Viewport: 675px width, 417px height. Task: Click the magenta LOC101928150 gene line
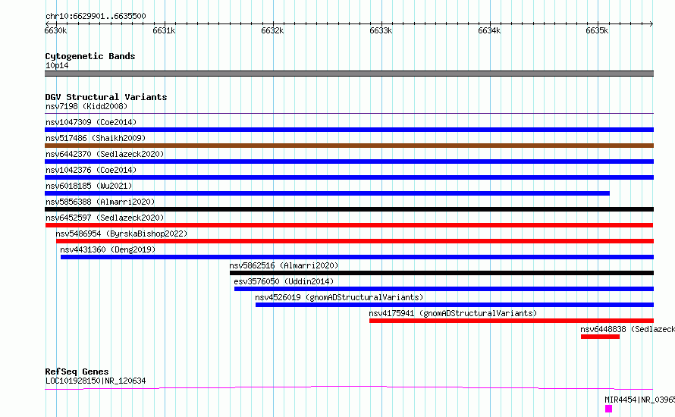point(349,387)
